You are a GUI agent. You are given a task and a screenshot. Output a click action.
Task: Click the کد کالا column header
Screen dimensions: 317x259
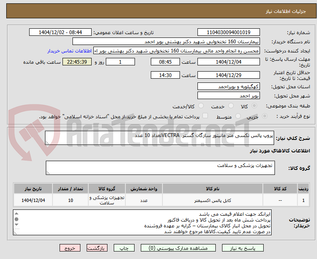coord(280,189)
